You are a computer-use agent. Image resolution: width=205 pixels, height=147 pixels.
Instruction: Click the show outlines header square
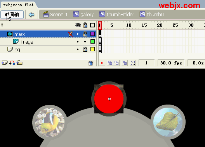[x=92, y=25]
